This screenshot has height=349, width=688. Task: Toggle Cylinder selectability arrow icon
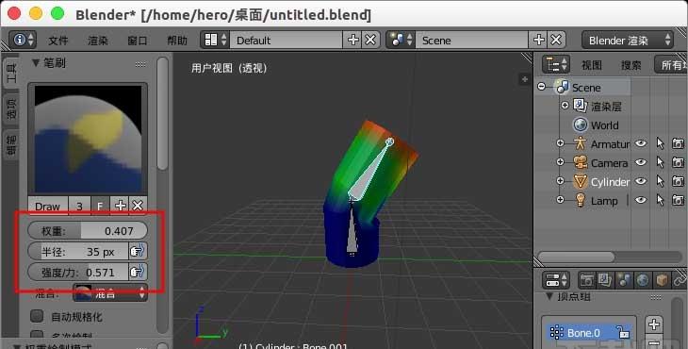(660, 181)
